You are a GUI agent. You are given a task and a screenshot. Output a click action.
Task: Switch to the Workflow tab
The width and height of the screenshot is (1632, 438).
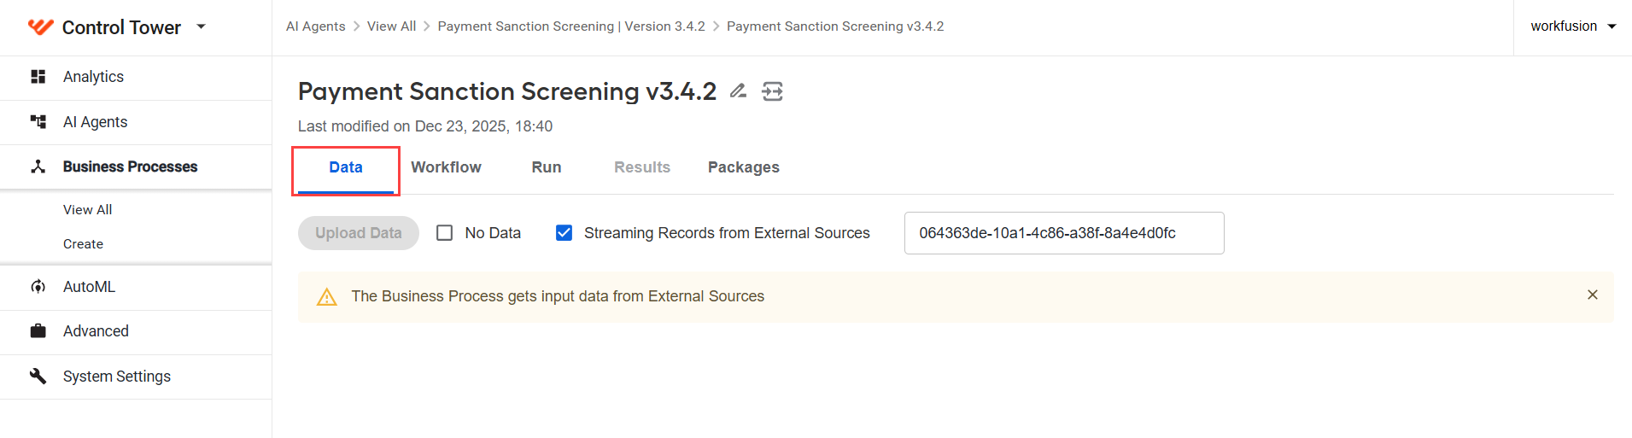coord(447,167)
